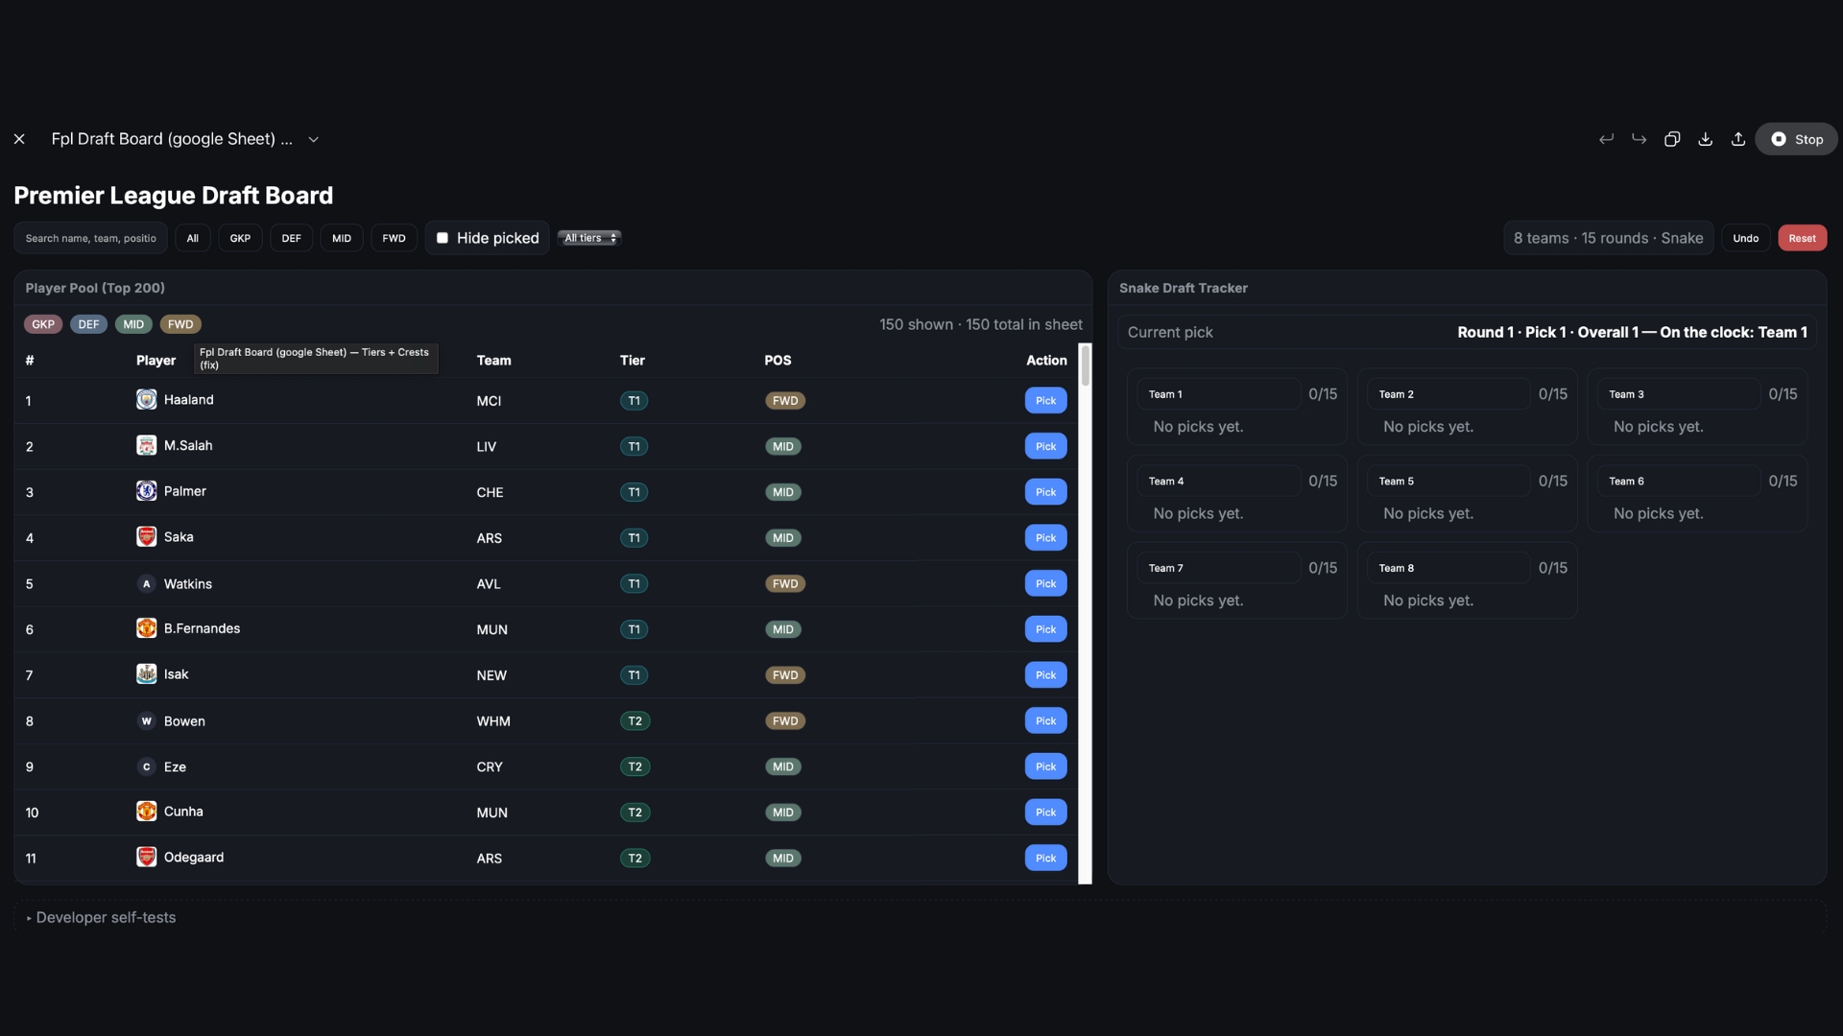Screen dimensions: 1843x1036
Task: Click the T1 tier badge in Haaland row
Action: [x=634, y=401]
